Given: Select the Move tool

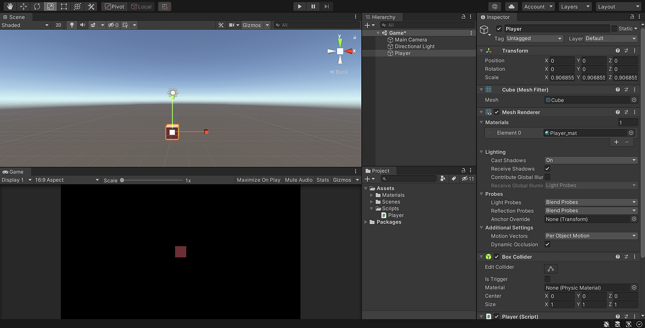Looking at the screenshot, I should tap(23, 6).
